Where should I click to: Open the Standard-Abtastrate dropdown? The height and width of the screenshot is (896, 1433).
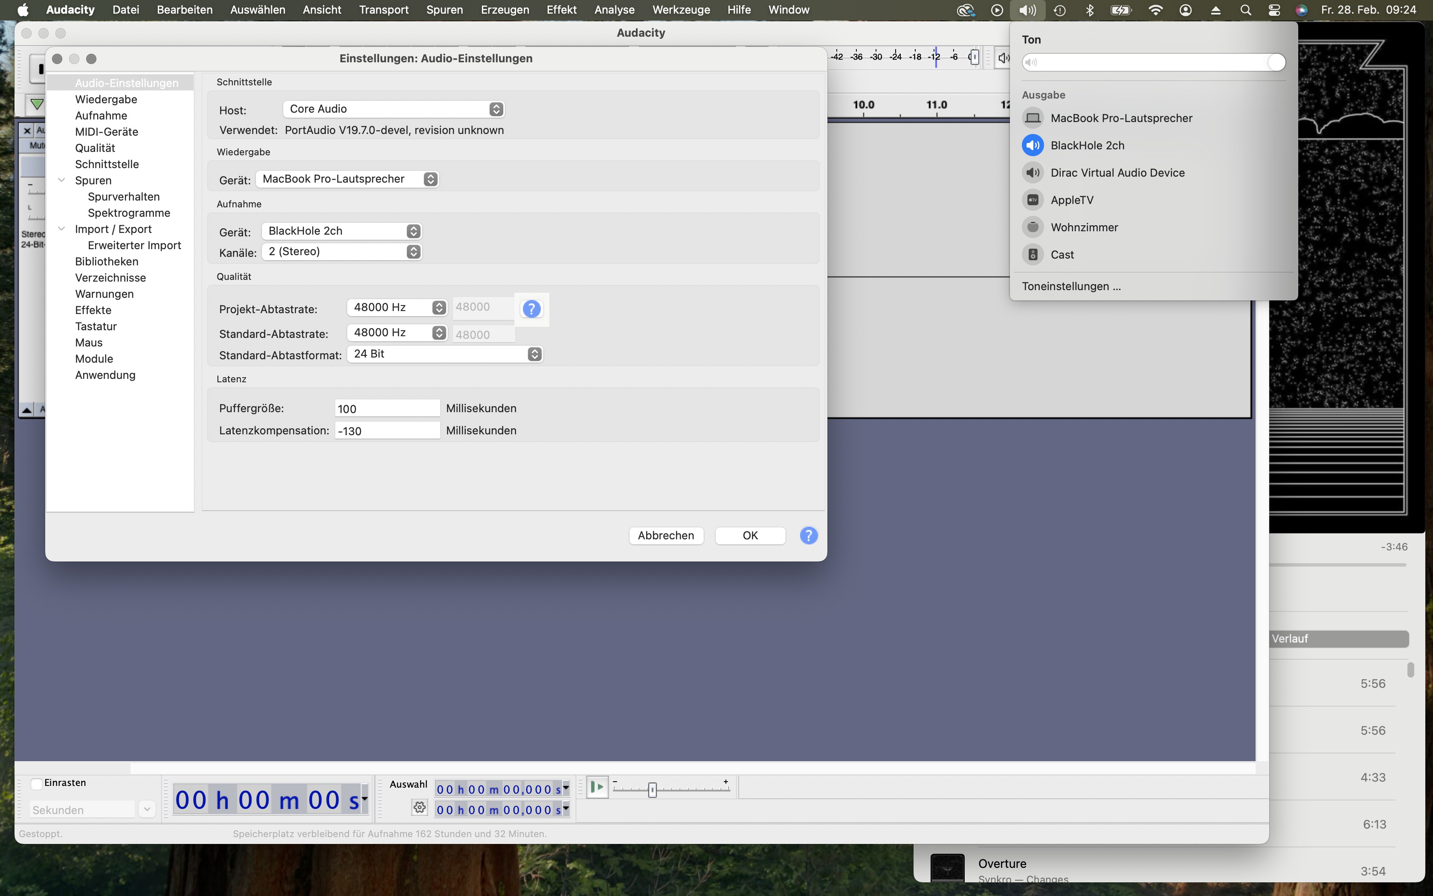coord(397,333)
